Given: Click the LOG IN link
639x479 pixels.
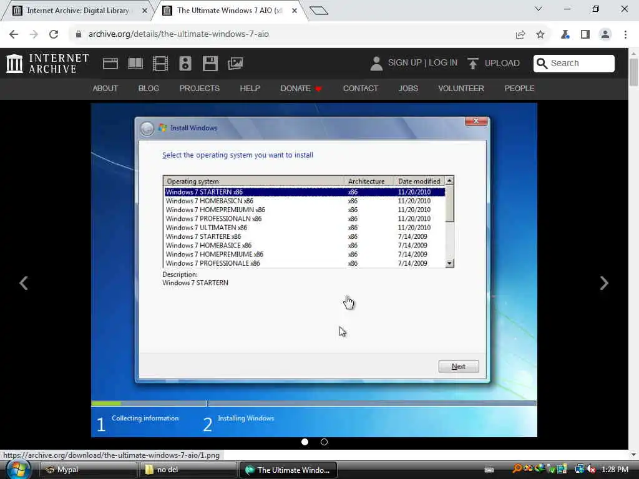Looking at the screenshot, I should pyautogui.click(x=442, y=63).
